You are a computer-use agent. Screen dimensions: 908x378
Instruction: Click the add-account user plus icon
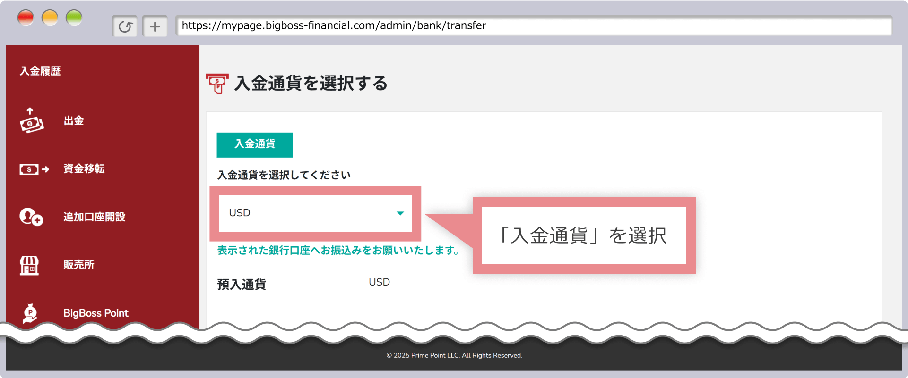point(31,217)
